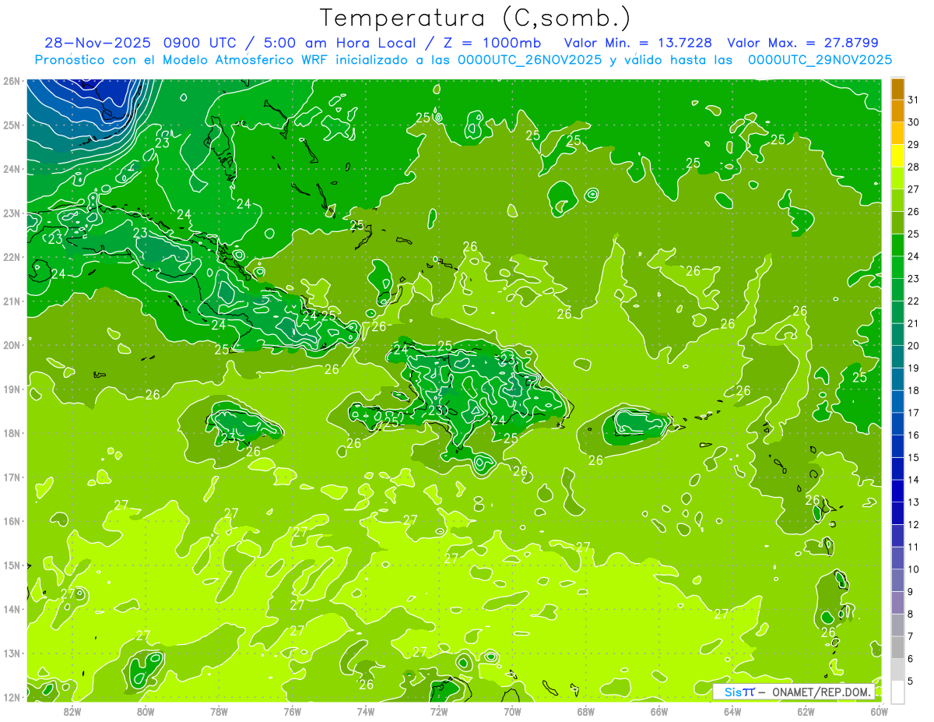
Task: Click the 22N latitude axis label
Action: click(12, 257)
